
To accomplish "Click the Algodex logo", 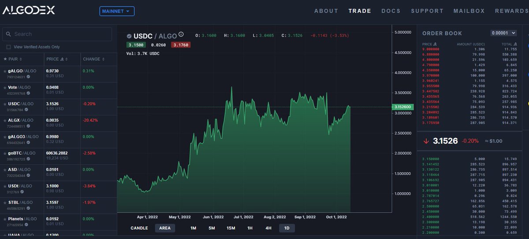I will 29,11.
